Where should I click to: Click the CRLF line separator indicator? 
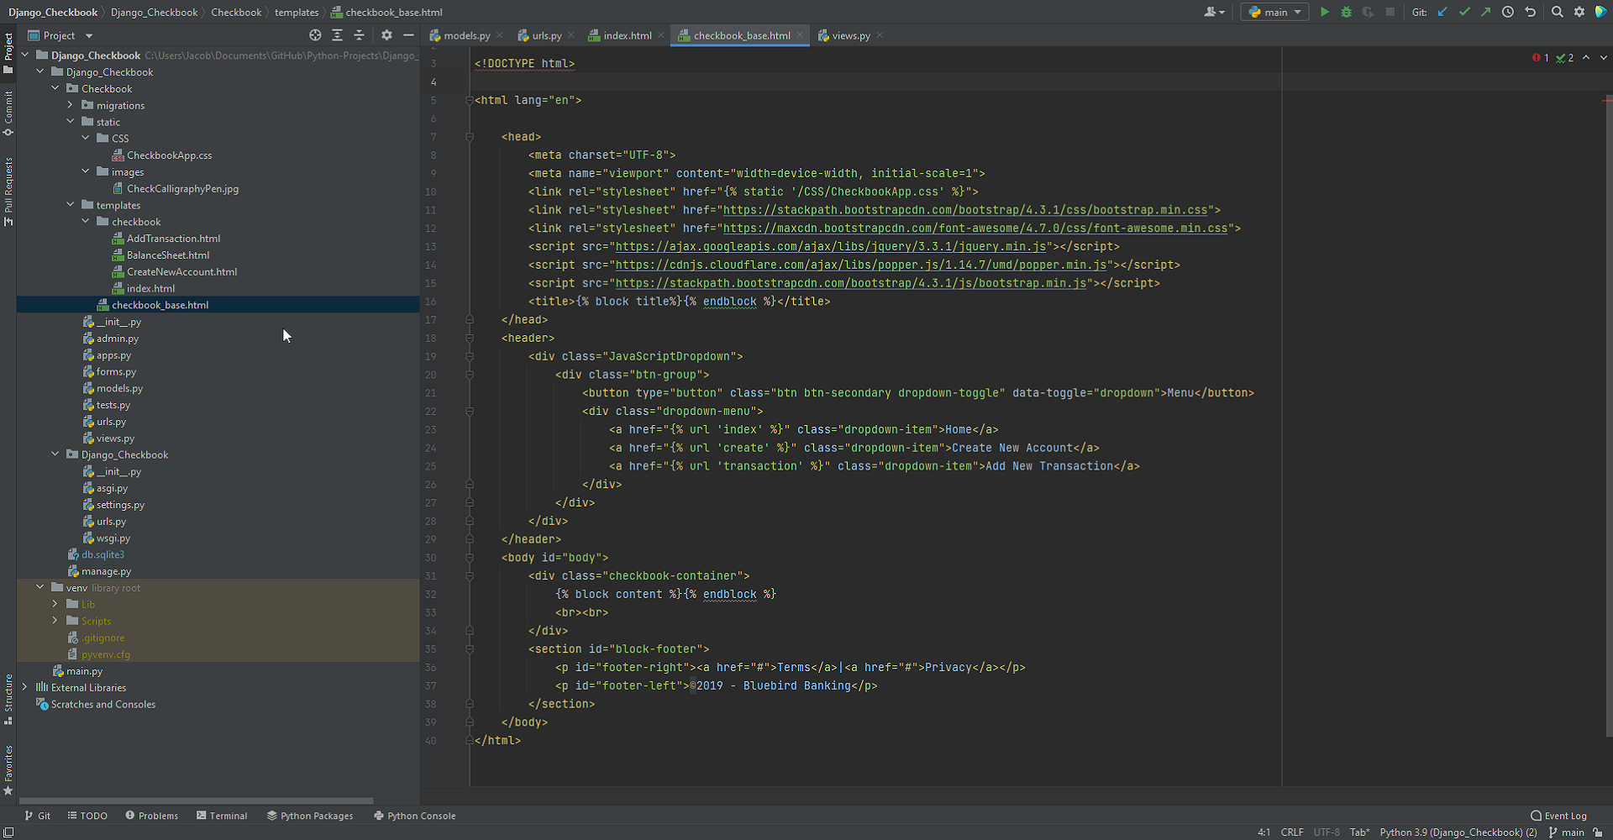coord(1291,832)
